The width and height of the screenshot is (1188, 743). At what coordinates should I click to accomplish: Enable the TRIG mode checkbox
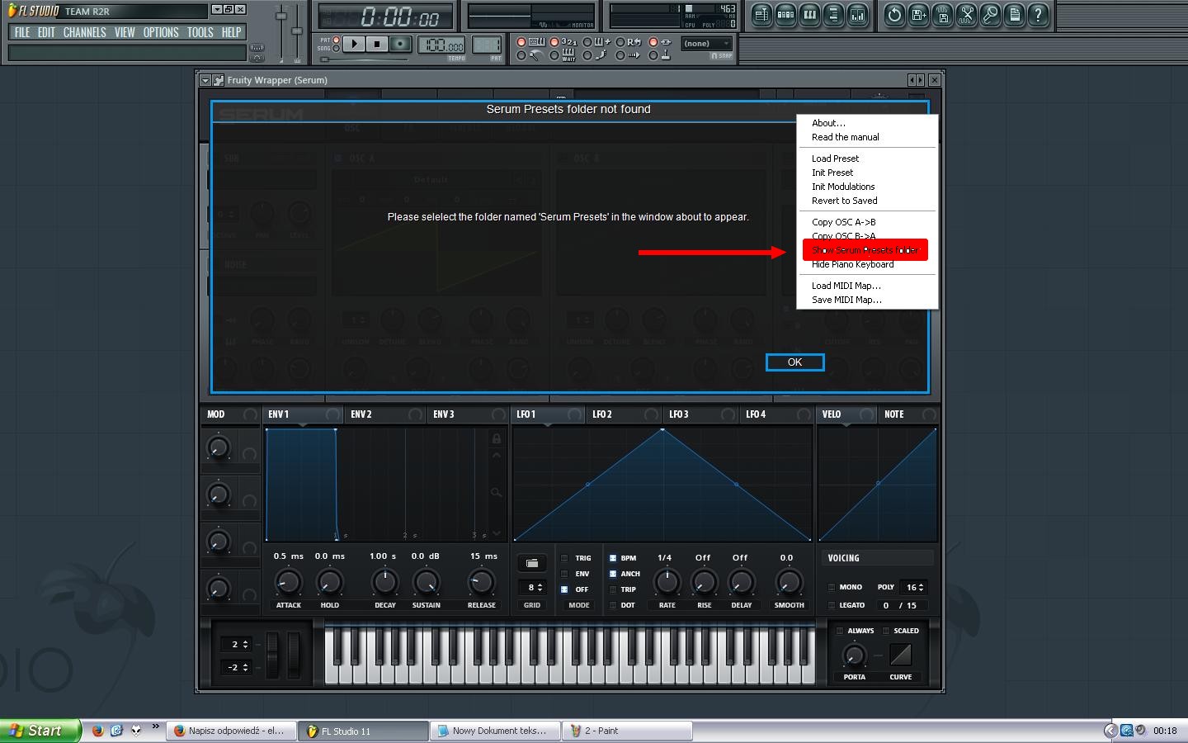tap(565, 558)
